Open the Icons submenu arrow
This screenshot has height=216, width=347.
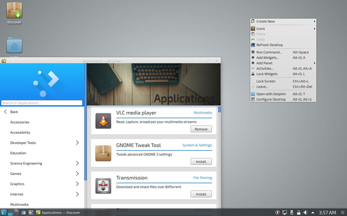pos(314,28)
